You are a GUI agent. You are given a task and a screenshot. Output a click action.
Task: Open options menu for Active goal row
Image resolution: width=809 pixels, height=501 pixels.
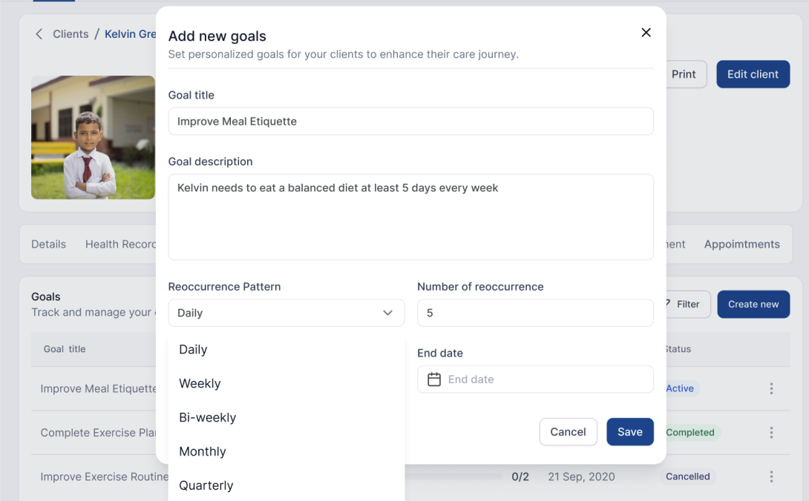[x=771, y=388]
